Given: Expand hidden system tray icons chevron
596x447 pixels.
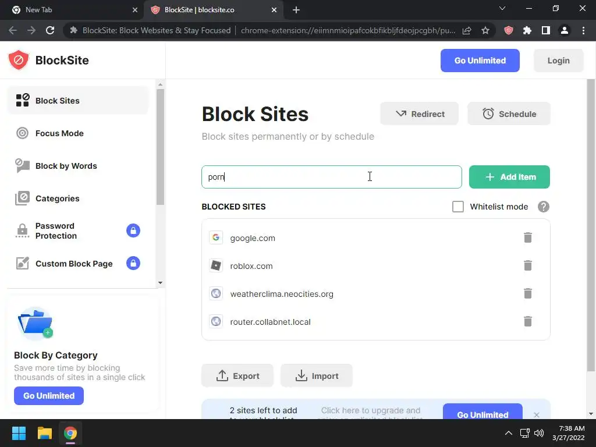Looking at the screenshot, I should pyautogui.click(x=508, y=433).
